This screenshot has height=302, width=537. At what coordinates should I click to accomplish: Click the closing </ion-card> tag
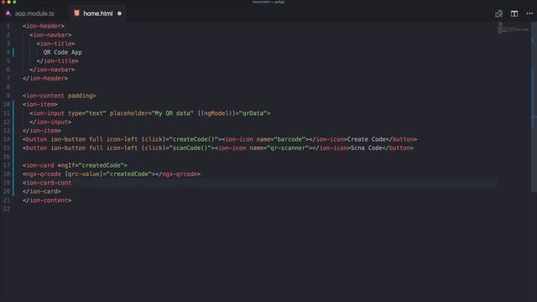click(x=42, y=191)
